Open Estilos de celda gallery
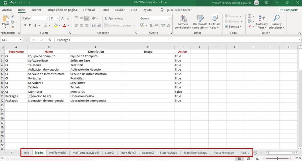 (x=215, y=22)
